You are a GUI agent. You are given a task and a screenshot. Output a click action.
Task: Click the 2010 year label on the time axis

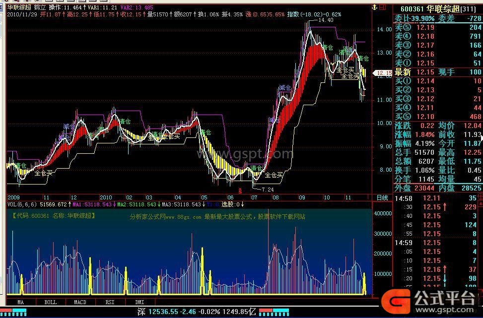point(106,197)
